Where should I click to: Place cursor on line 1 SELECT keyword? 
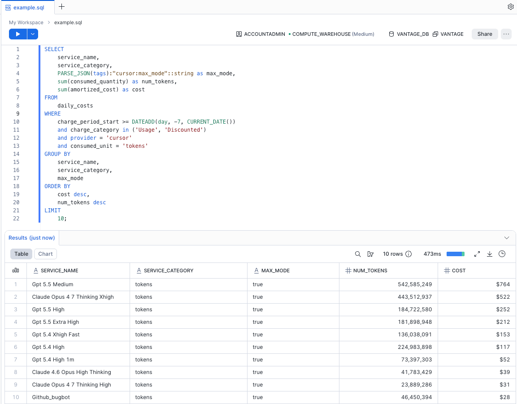coord(54,49)
